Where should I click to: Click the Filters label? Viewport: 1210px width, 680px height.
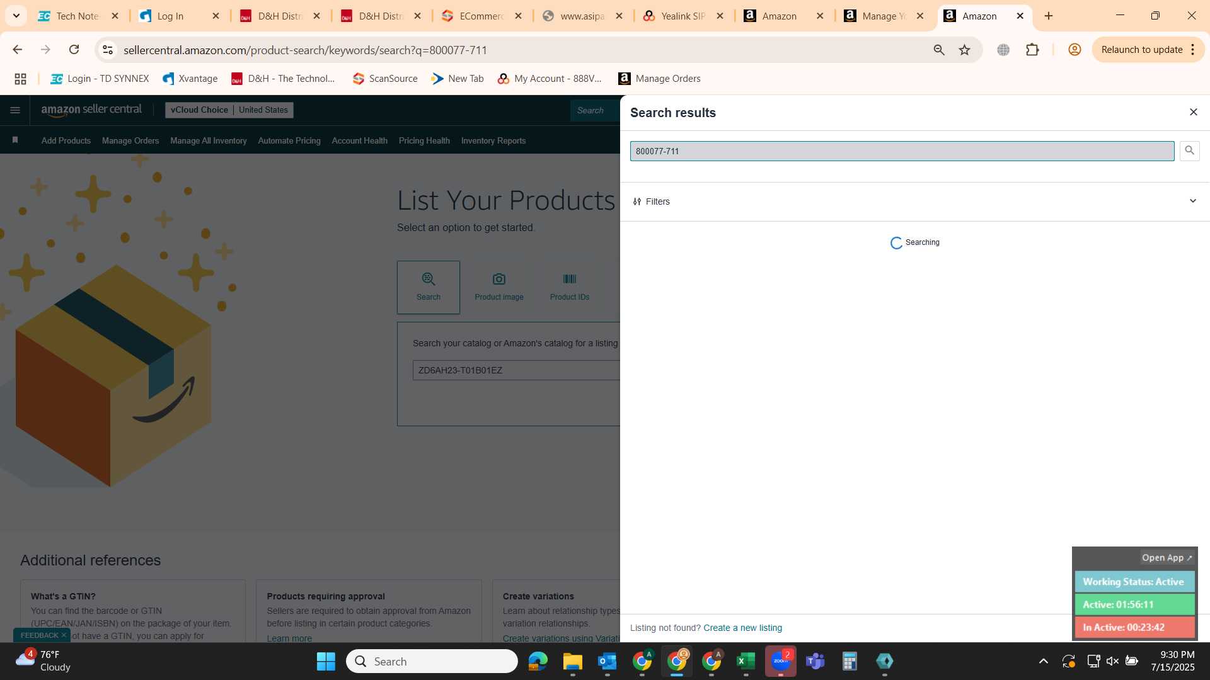coord(657,201)
